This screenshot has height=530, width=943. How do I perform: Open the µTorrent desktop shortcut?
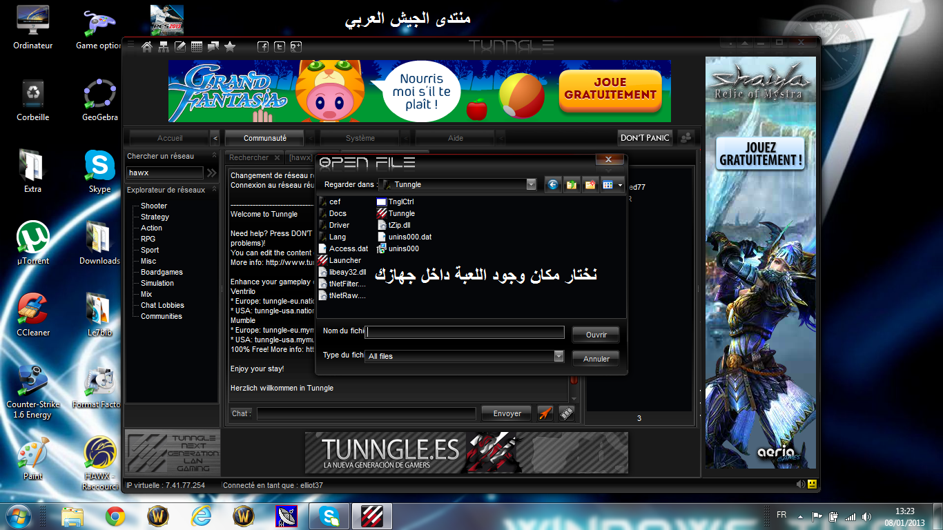(33, 243)
